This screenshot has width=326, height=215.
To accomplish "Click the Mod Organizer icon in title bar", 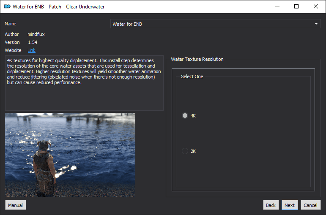I will click(7, 6).
